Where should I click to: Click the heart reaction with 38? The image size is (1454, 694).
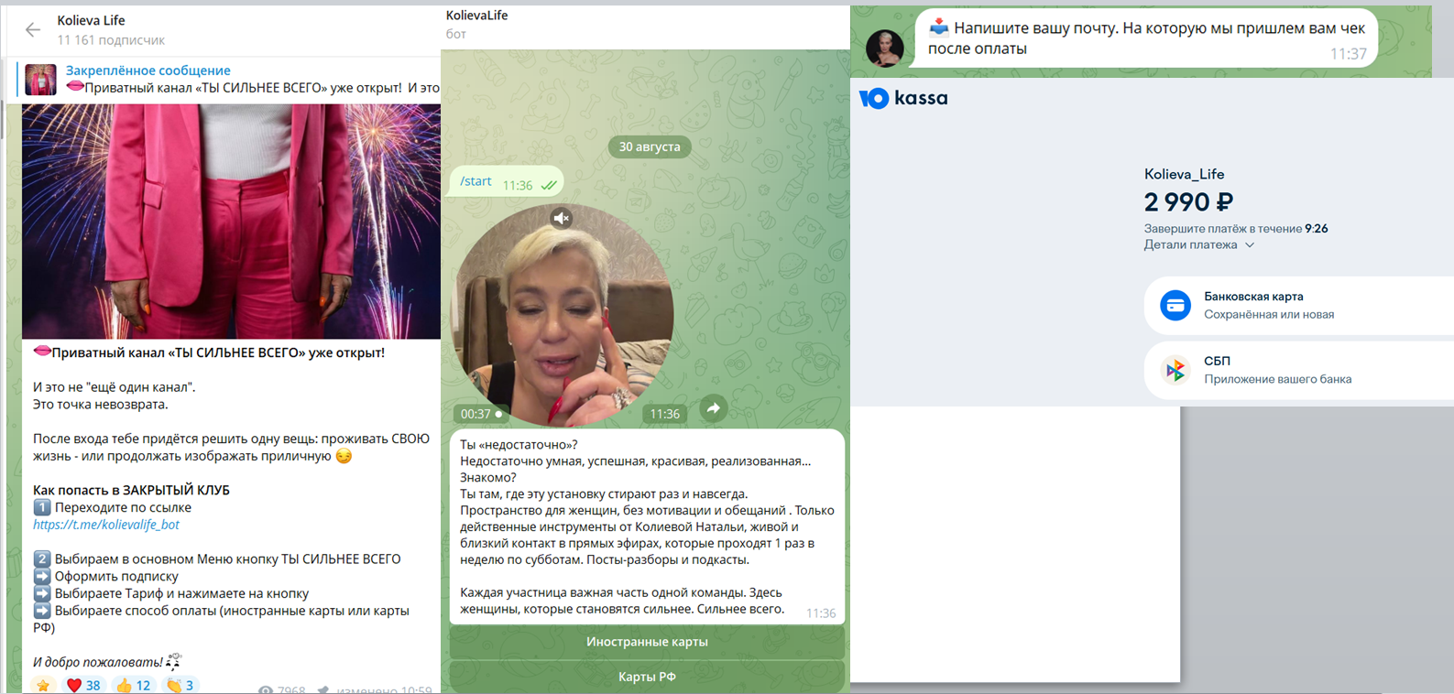click(x=83, y=685)
